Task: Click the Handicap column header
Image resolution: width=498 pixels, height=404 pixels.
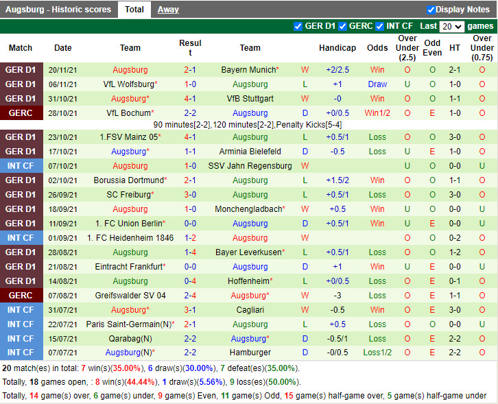Action: pyautogui.click(x=337, y=48)
